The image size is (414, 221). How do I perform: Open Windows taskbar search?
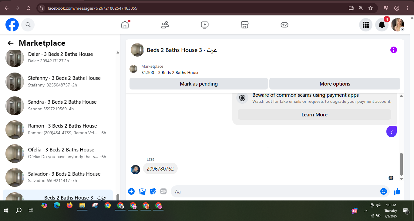pos(19,210)
